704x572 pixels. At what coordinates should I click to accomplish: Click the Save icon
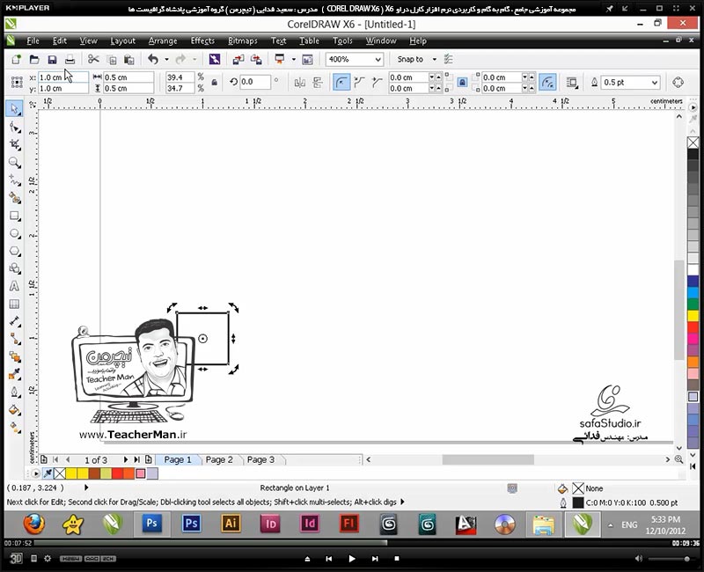pos(52,59)
